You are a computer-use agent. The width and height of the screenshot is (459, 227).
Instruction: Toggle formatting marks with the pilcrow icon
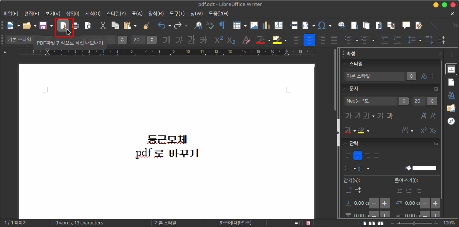(222, 26)
